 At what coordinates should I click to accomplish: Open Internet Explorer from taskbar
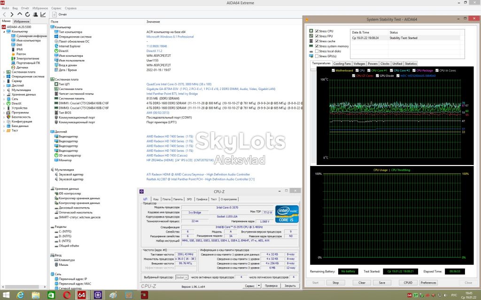tap(20, 295)
